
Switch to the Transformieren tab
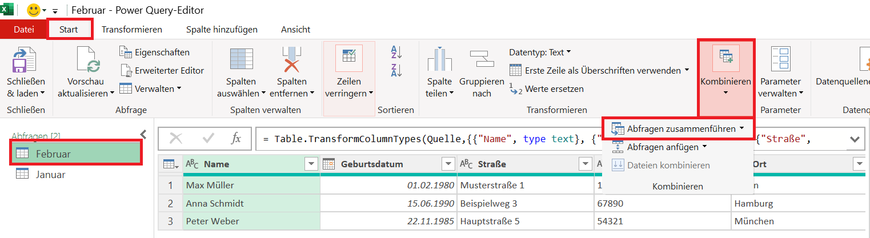[x=132, y=29]
